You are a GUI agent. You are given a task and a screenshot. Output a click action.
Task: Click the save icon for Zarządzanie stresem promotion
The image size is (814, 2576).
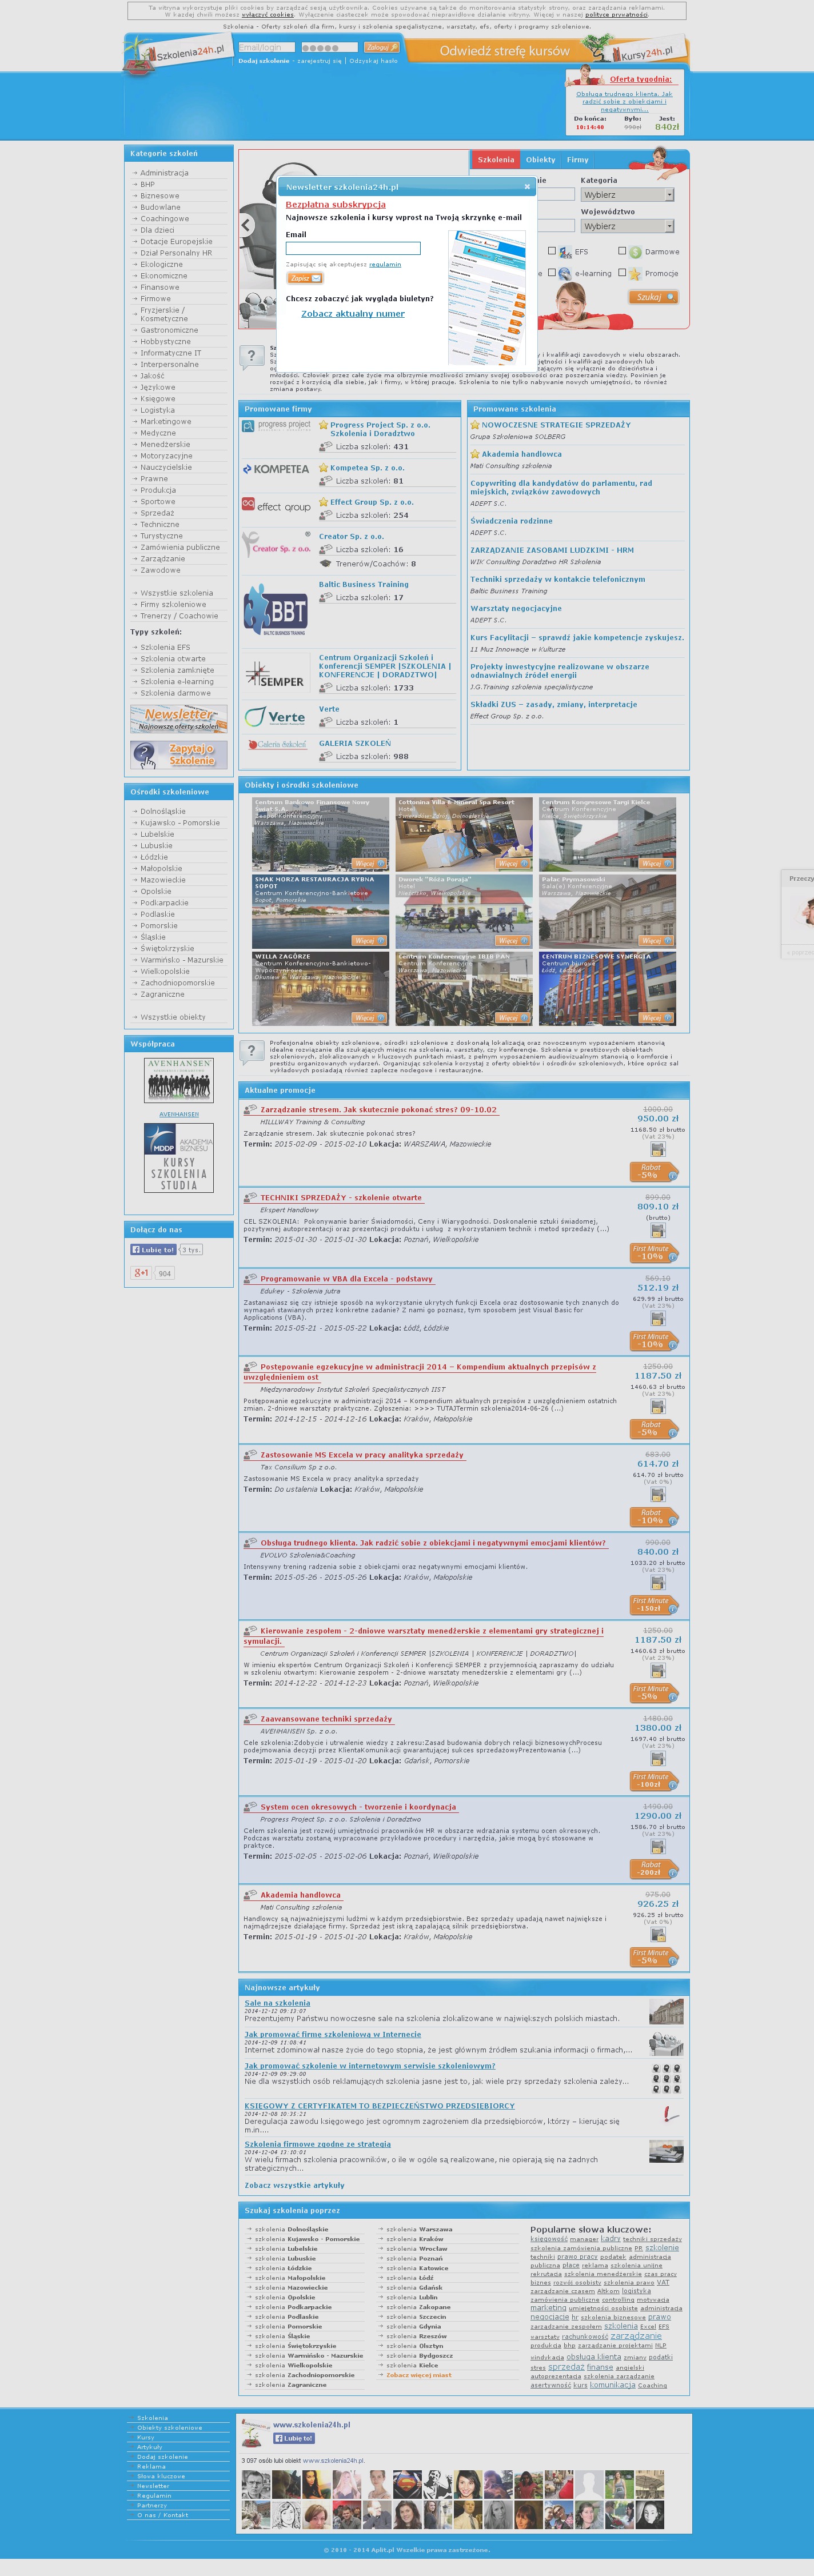[x=657, y=1149]
